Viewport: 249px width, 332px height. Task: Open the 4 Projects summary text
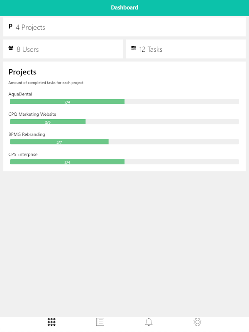coord(30,27)
